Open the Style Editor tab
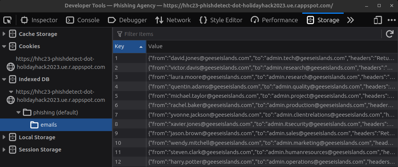 (221, 20)
